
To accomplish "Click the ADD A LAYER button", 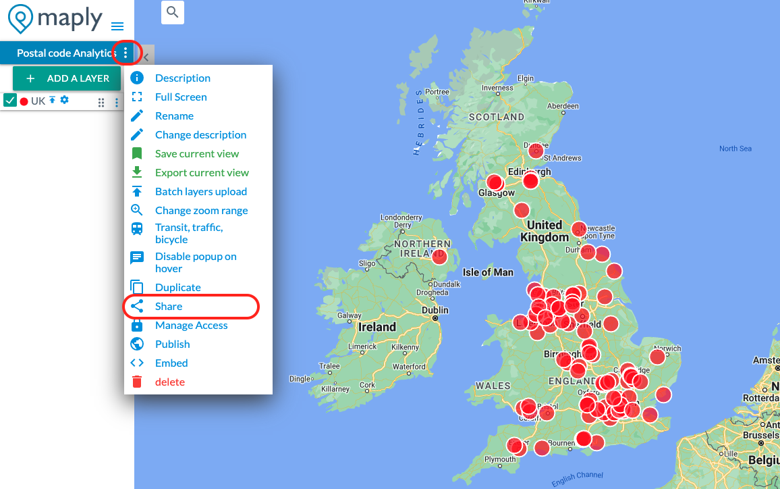I will pos(67,78).
